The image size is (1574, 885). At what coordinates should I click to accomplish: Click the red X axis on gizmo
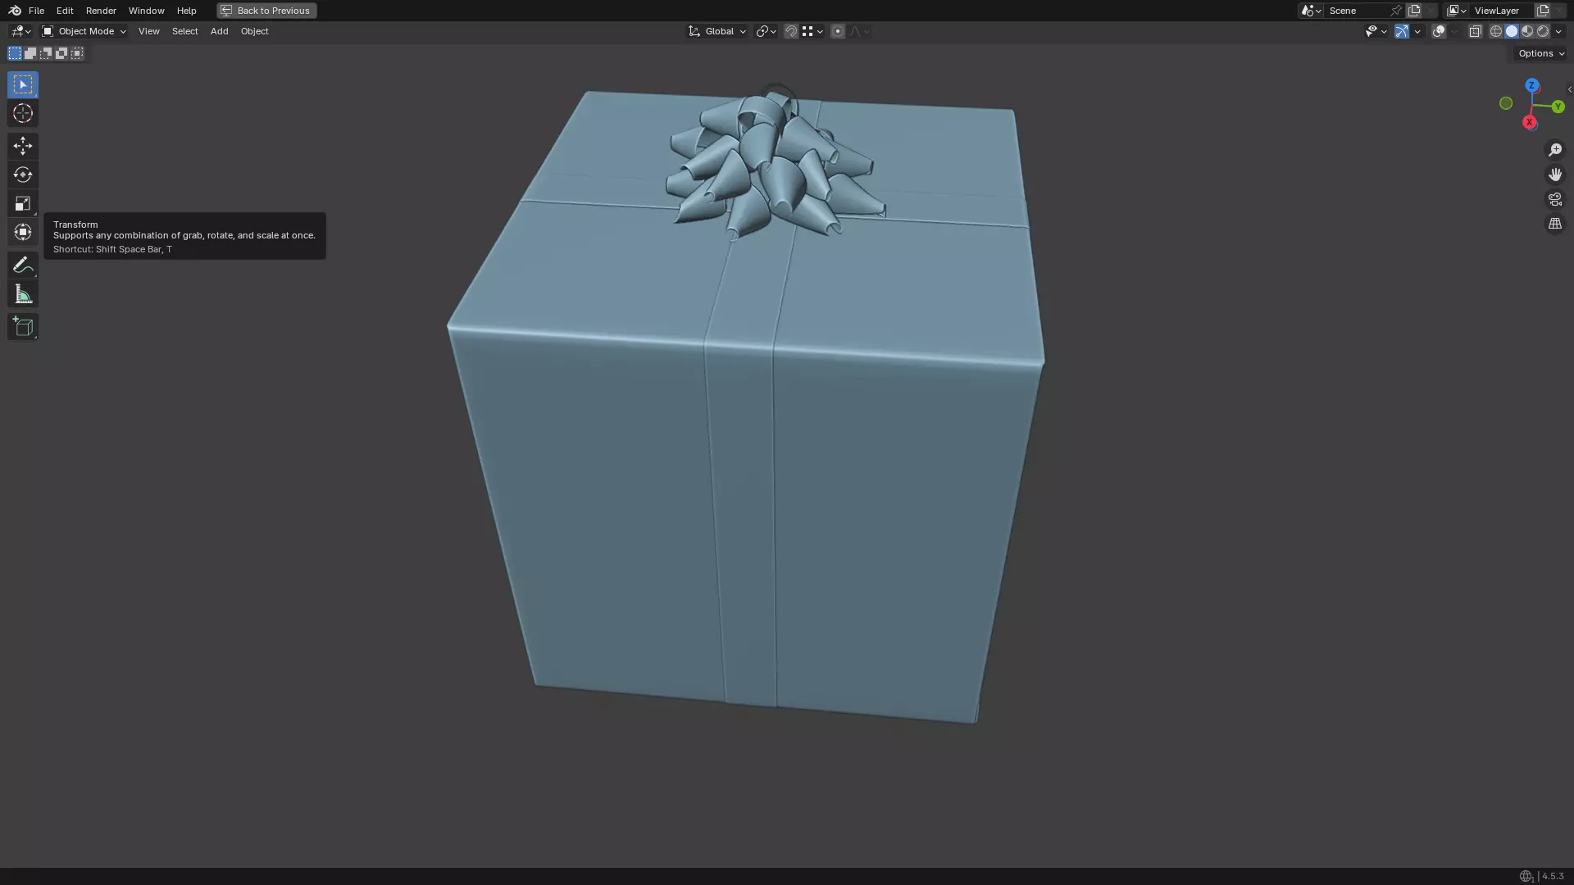[1529, 122]
